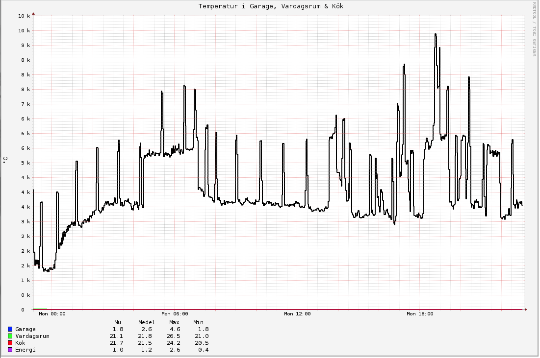
Task: Click the Energi min value 0.4
Action: click(x=198, y=350)
